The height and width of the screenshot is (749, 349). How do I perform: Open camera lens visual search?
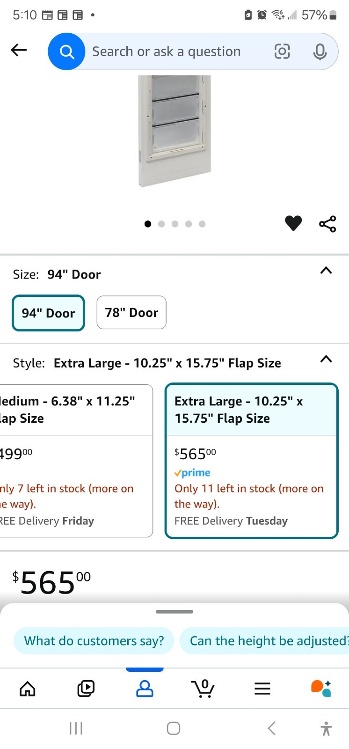tap(282, 51)
